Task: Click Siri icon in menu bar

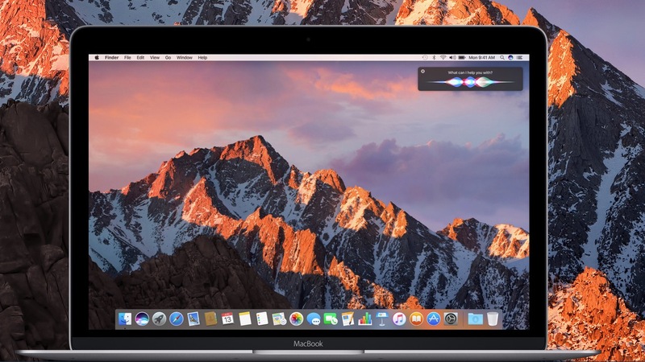Action: pos(510,58)
